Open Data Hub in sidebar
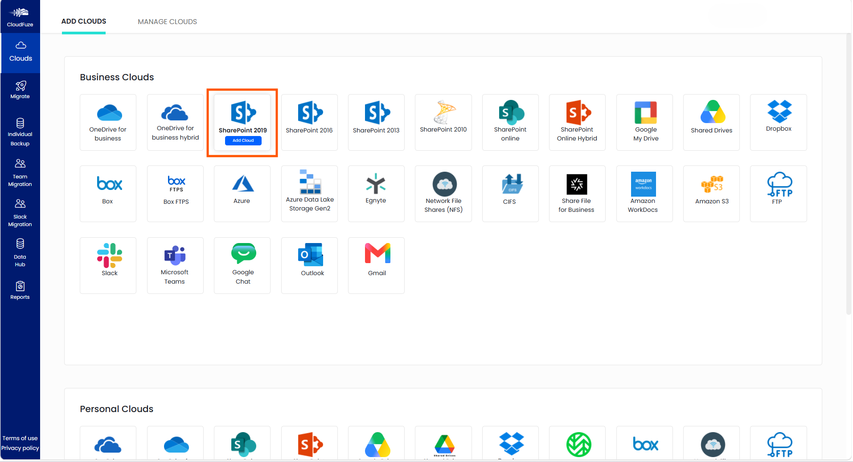The height and width of the screenshot is (462, 853). coord(20,253)
